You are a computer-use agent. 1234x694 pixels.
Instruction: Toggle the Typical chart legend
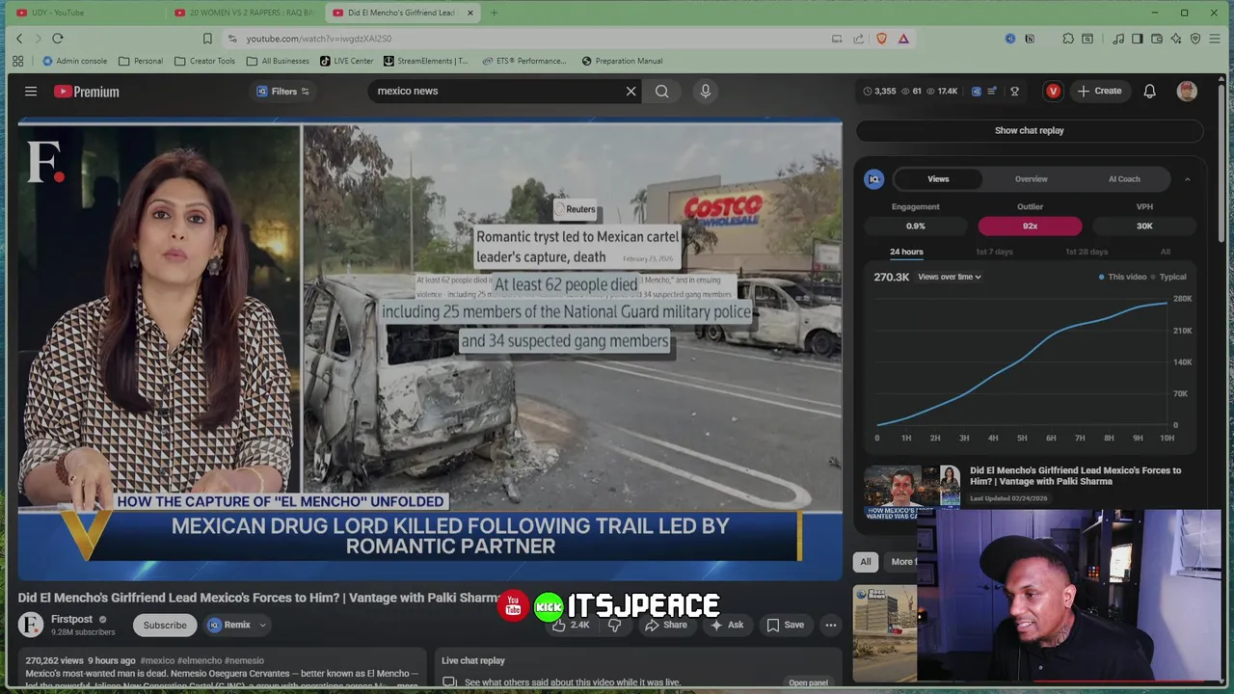[1169, 277]
